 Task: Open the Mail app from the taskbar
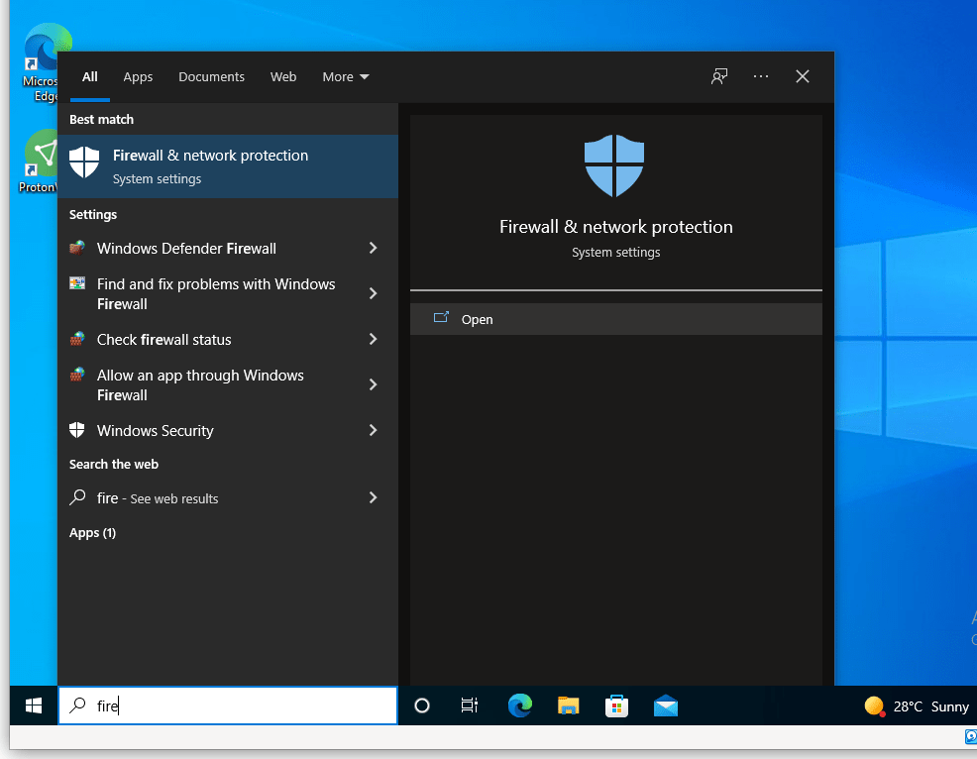click(666, 706)
